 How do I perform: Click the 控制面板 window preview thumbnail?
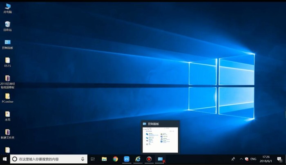click(x=160, y=140)
